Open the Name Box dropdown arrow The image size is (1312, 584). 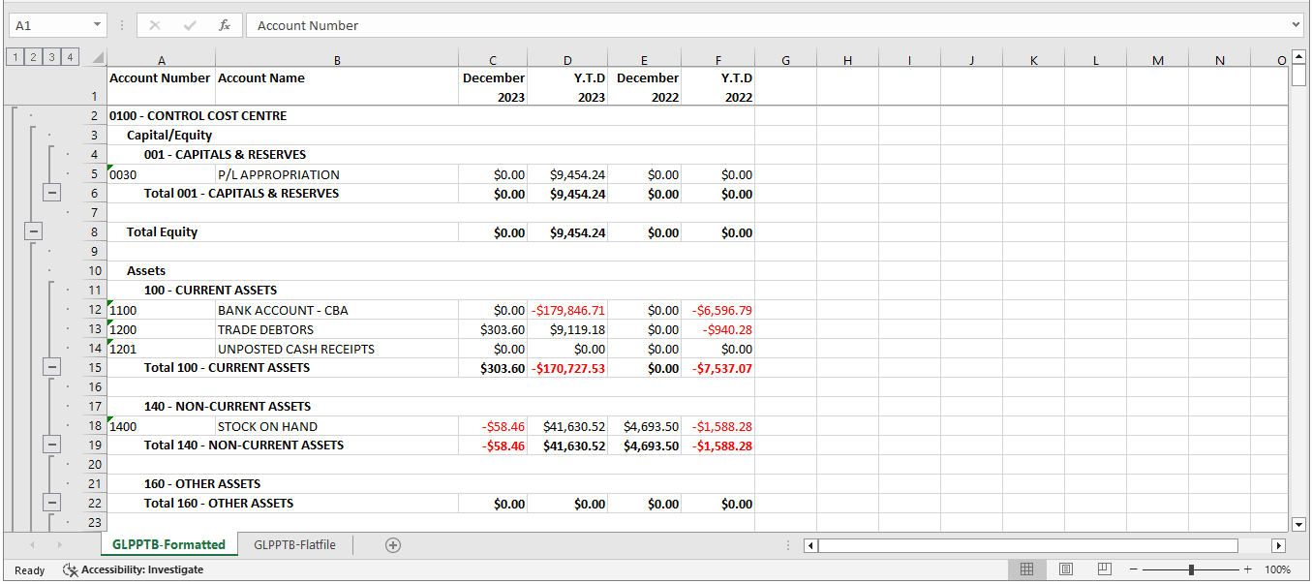(x=98, y=26)
